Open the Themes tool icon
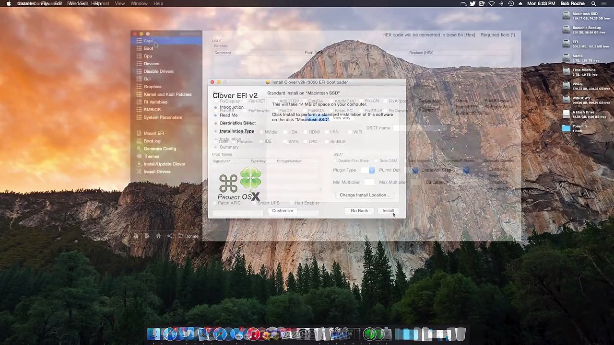The height and width of the screenshot is (345, 614). [x=139, y=156]
